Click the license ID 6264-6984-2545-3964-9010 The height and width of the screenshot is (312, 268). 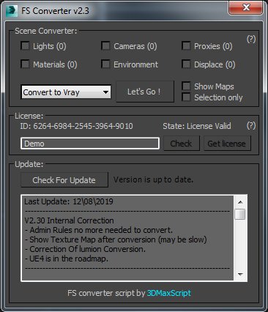coord(83,126)
